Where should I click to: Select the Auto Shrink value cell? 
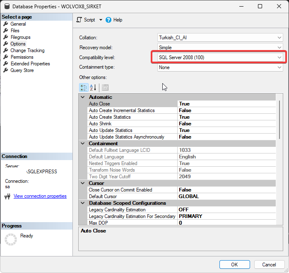pos(226,124)
